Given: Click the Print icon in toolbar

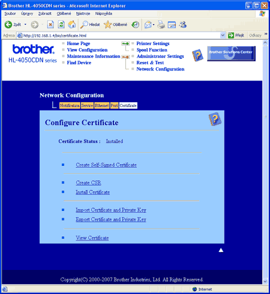Looking at the screenshot, I should pos(161,25).
